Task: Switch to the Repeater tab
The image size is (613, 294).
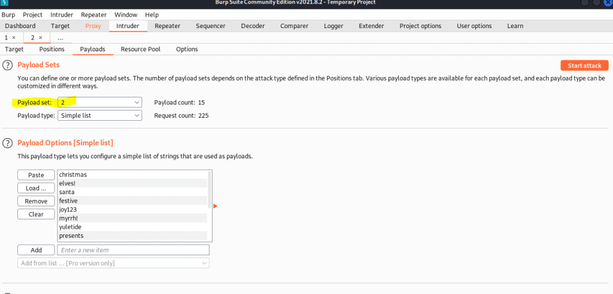Action: [168, 26]
